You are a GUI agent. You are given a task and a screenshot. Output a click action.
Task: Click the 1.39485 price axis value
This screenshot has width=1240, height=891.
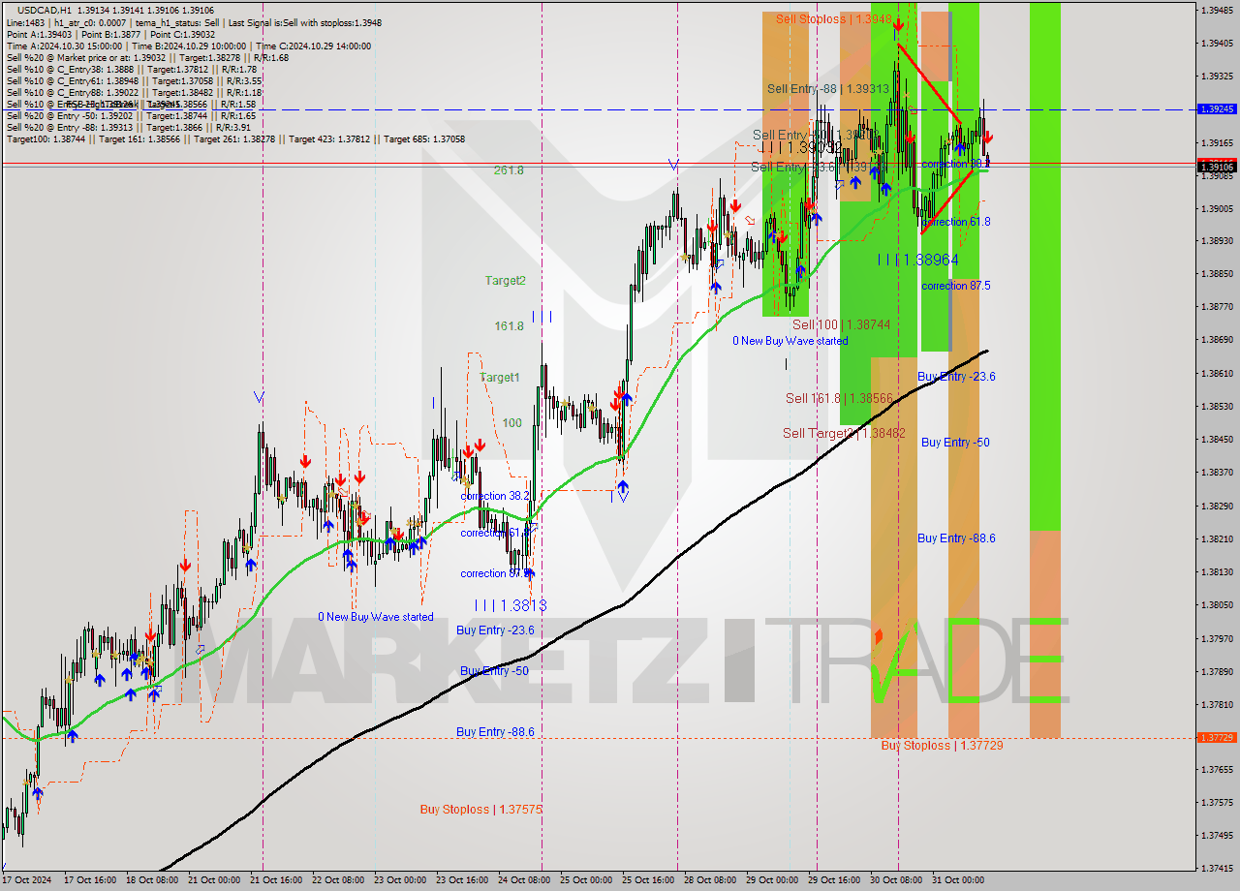1217,10
